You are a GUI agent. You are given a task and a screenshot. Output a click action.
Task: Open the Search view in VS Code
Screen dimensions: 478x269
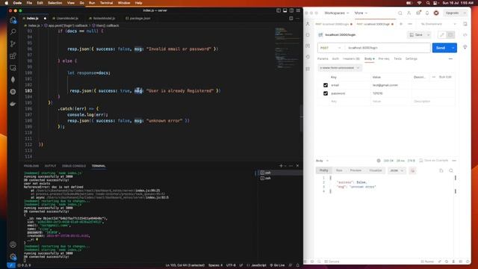13,31
